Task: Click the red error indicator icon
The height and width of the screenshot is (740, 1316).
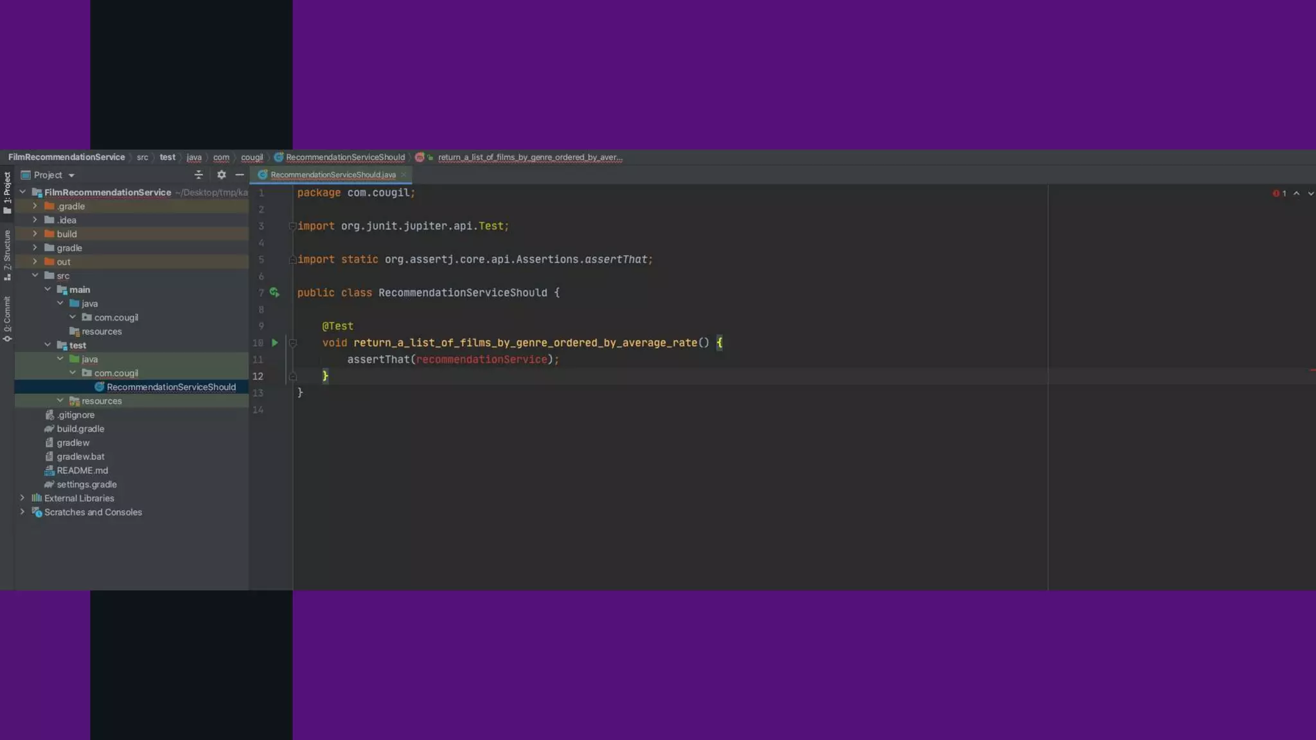Action: [x=1276, y=193]
